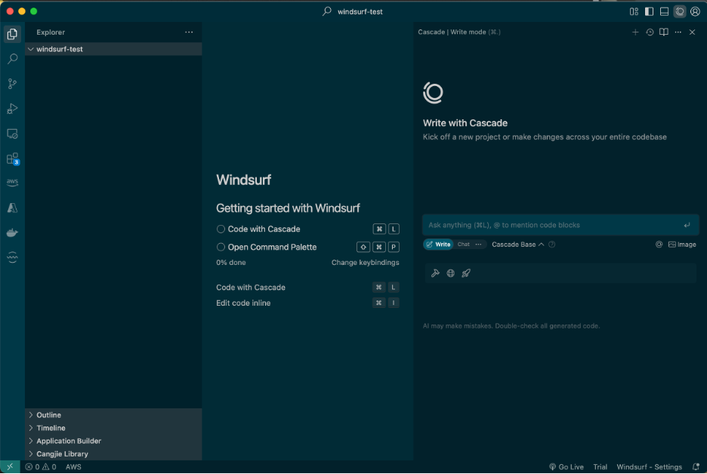Open the AWS toolkit icon

point(12,183)
